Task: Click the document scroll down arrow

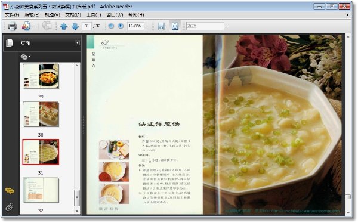Action: pyautogui.click(x=348, y=213)
